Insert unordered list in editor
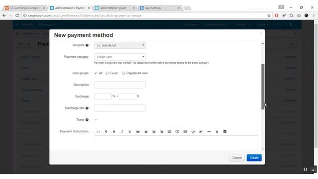The width and height of the screenshot is (318, 179). pyautogui.click(x=138, y=132)
